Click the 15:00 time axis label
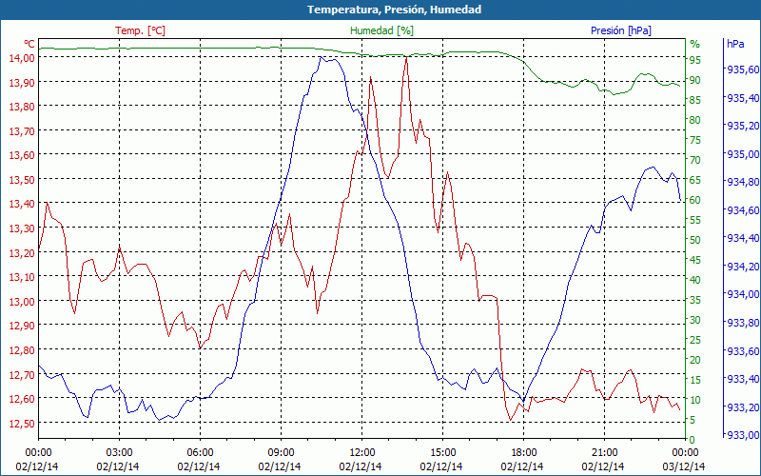761x476 pixels. pyautogui.click(x=442, y=453)
